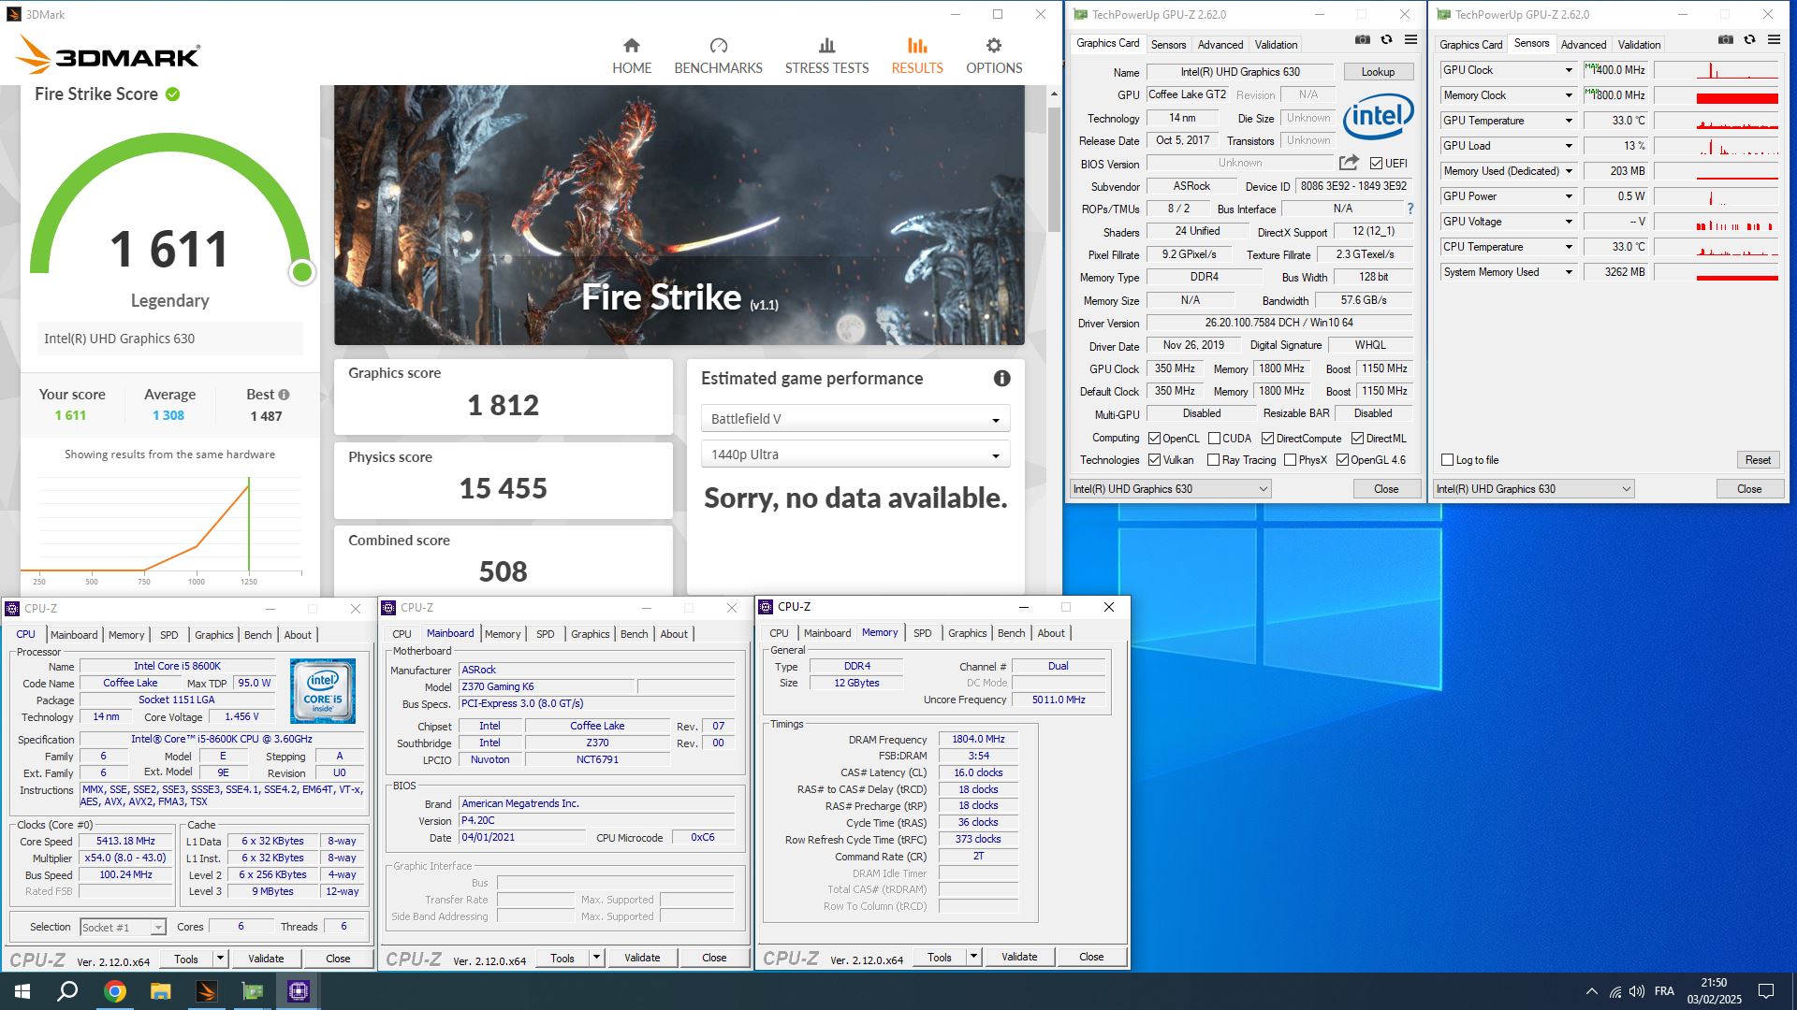Expand the GPU Temperature sensor dropdown
The width and height of the screenshot is (1797, 1010).
pos(1569,121)
